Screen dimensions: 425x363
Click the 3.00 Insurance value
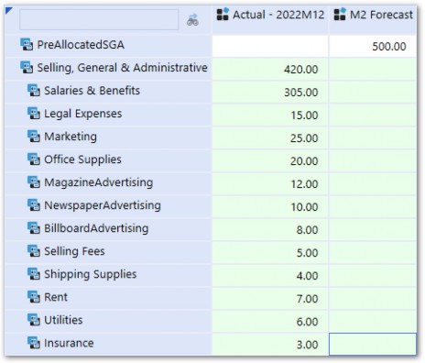(x=270, y=344)
